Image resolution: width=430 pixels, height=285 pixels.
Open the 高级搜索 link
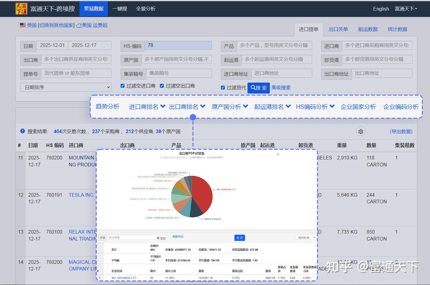pos(281,88)
